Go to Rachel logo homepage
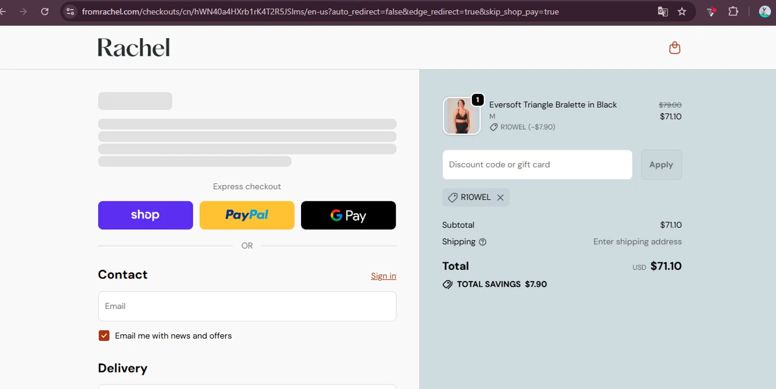This screenshot has width=776, height=389. [x=133, y=48]
